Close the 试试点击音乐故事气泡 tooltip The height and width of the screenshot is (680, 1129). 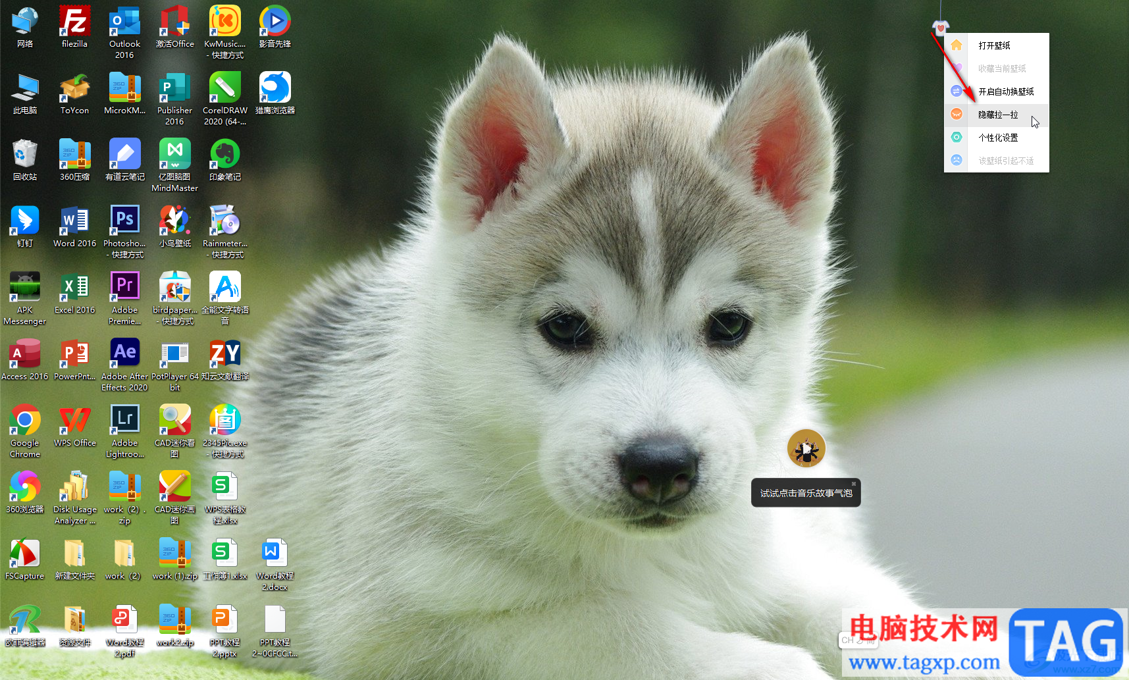[854, 484]
